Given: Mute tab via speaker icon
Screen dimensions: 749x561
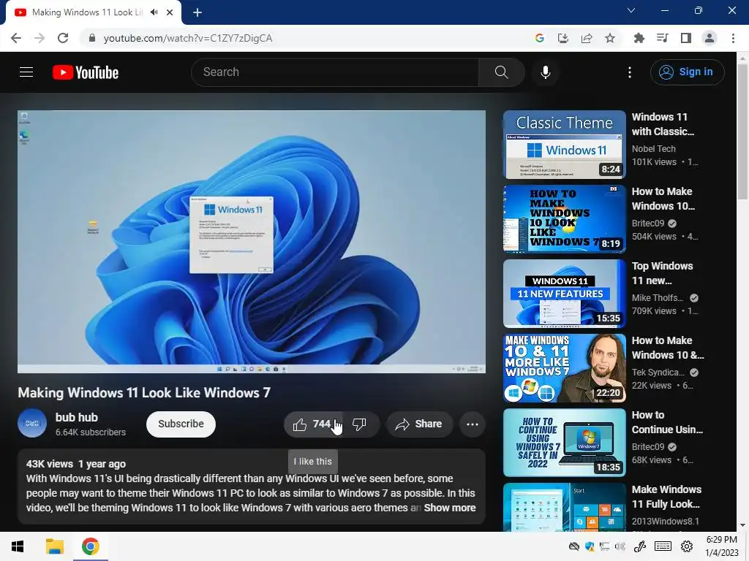Looking at the screenshot, I should [154, 12].
